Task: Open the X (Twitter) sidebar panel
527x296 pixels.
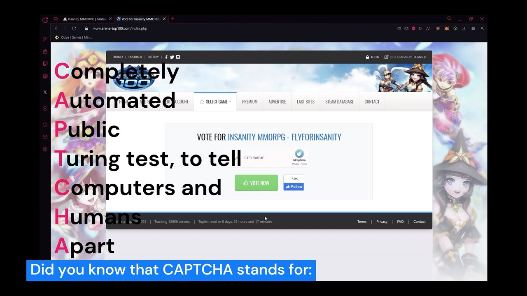Action: pos(45,92)
